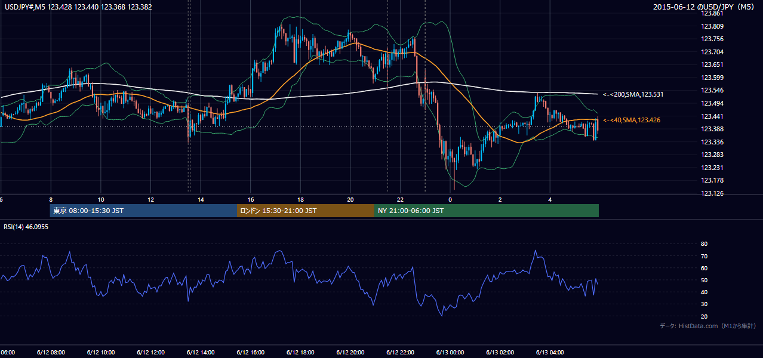The height and width of the screenshot is (358, 763).
Task: Click price level 123.336 on price axis
Action: click(712, 142)
